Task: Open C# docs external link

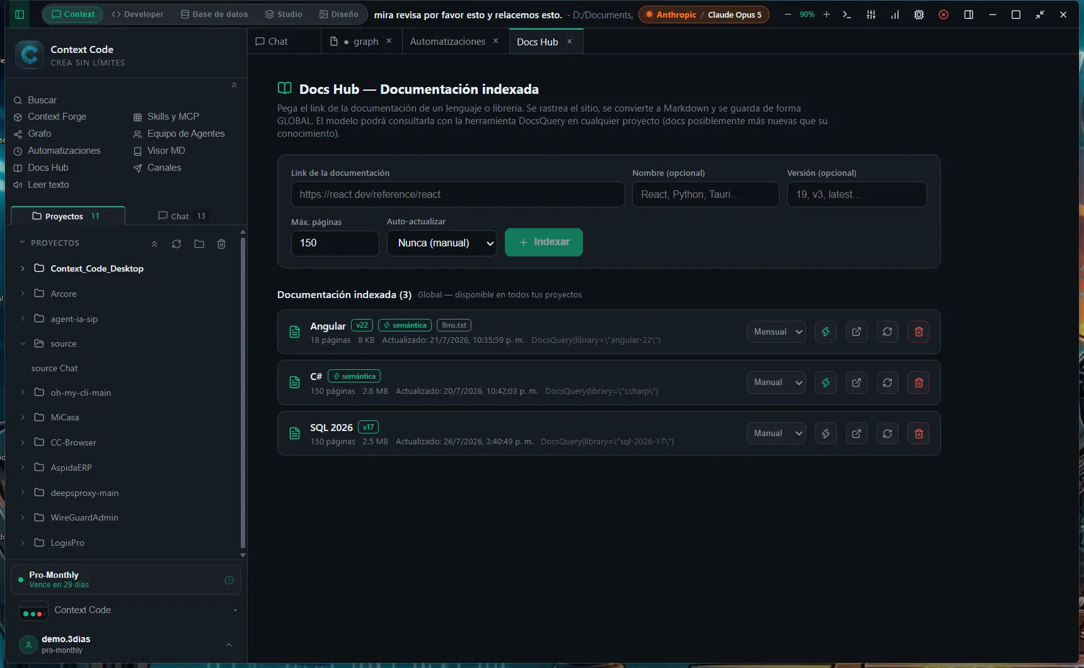Action: pos(856,383)
